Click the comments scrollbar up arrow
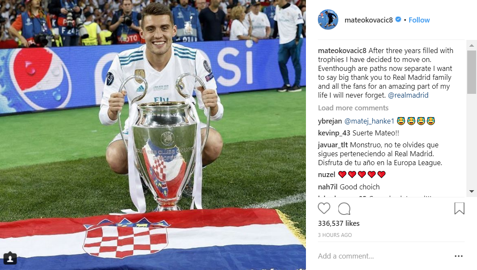 (x=471, y=45)
